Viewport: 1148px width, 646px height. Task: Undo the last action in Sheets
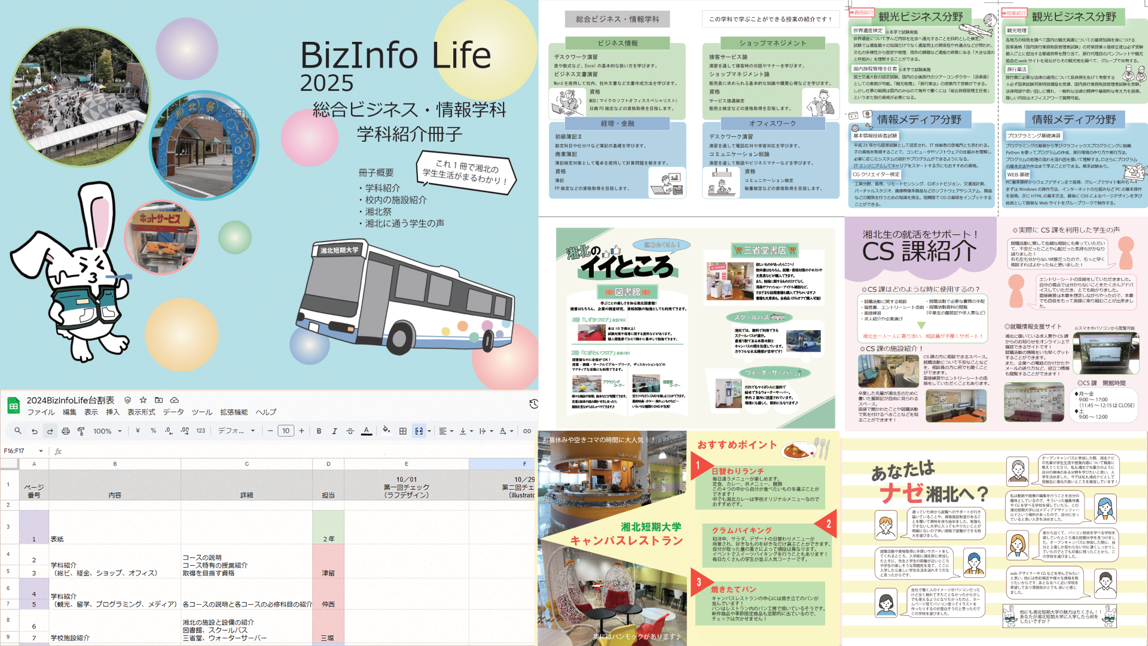pos(35,431)
